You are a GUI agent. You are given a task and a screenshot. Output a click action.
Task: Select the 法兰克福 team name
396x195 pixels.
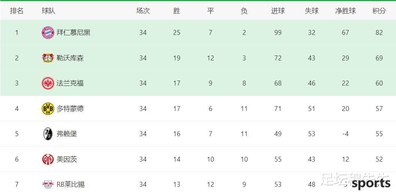pos(70,83)
